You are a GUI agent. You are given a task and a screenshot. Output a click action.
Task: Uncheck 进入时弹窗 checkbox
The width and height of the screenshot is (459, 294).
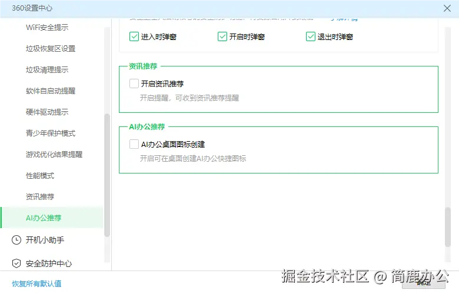point(134,36)
